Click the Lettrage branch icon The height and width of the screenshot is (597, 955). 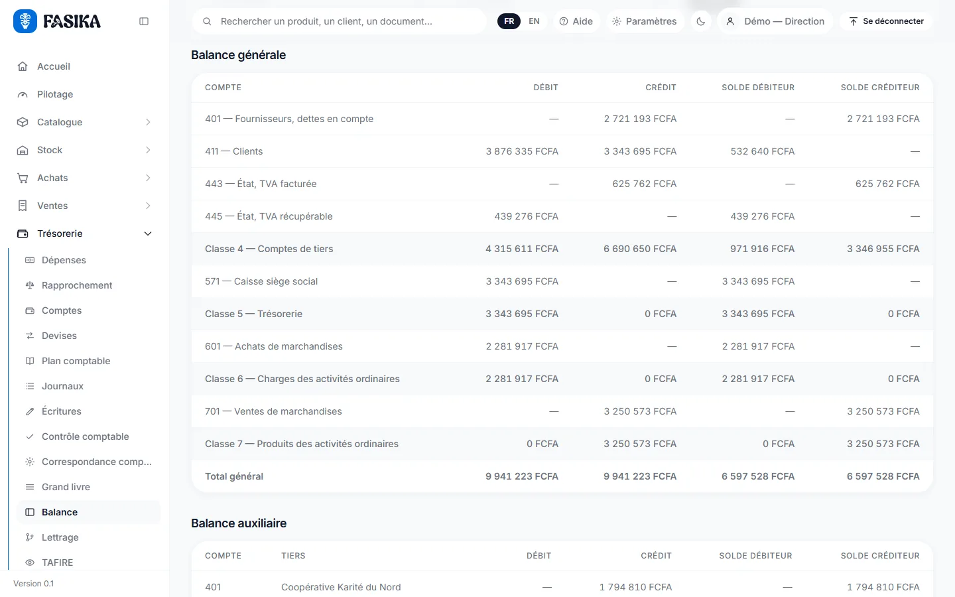coord(30,537)
